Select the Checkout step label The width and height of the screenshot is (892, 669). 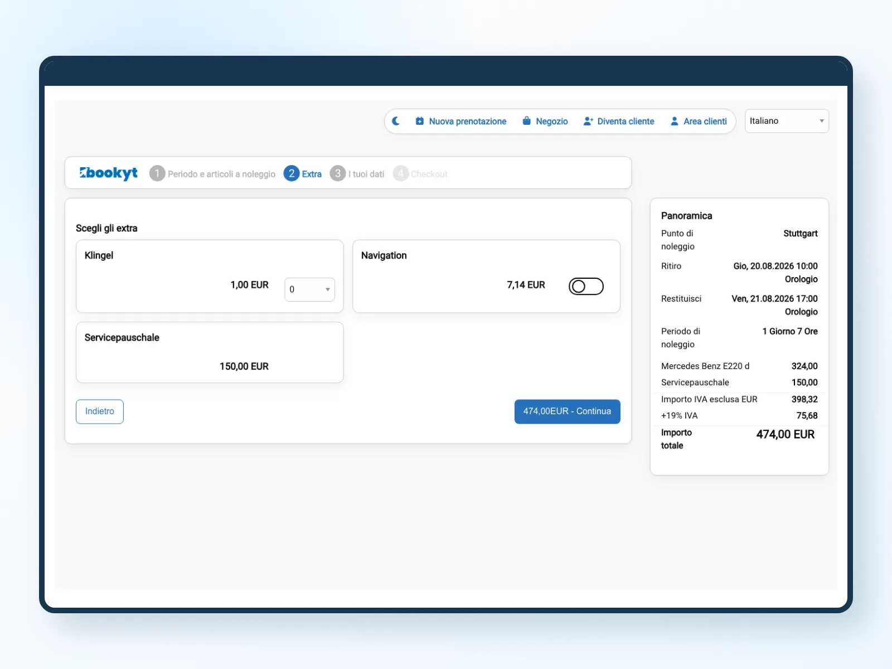click(429, 174)
